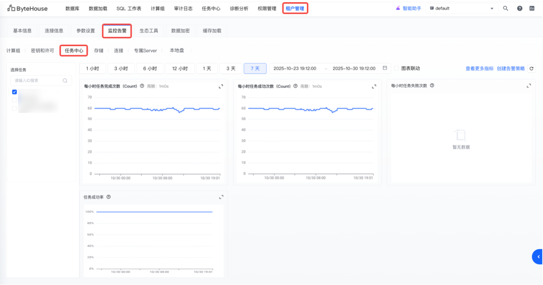Open the 智能助手 assistant
The image size is (543, 285).
coord(408,8)
